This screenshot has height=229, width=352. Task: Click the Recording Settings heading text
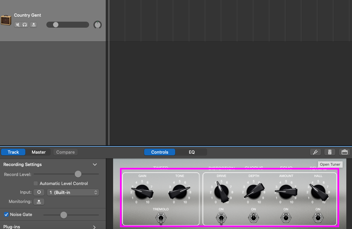click(x=22, y=164)
